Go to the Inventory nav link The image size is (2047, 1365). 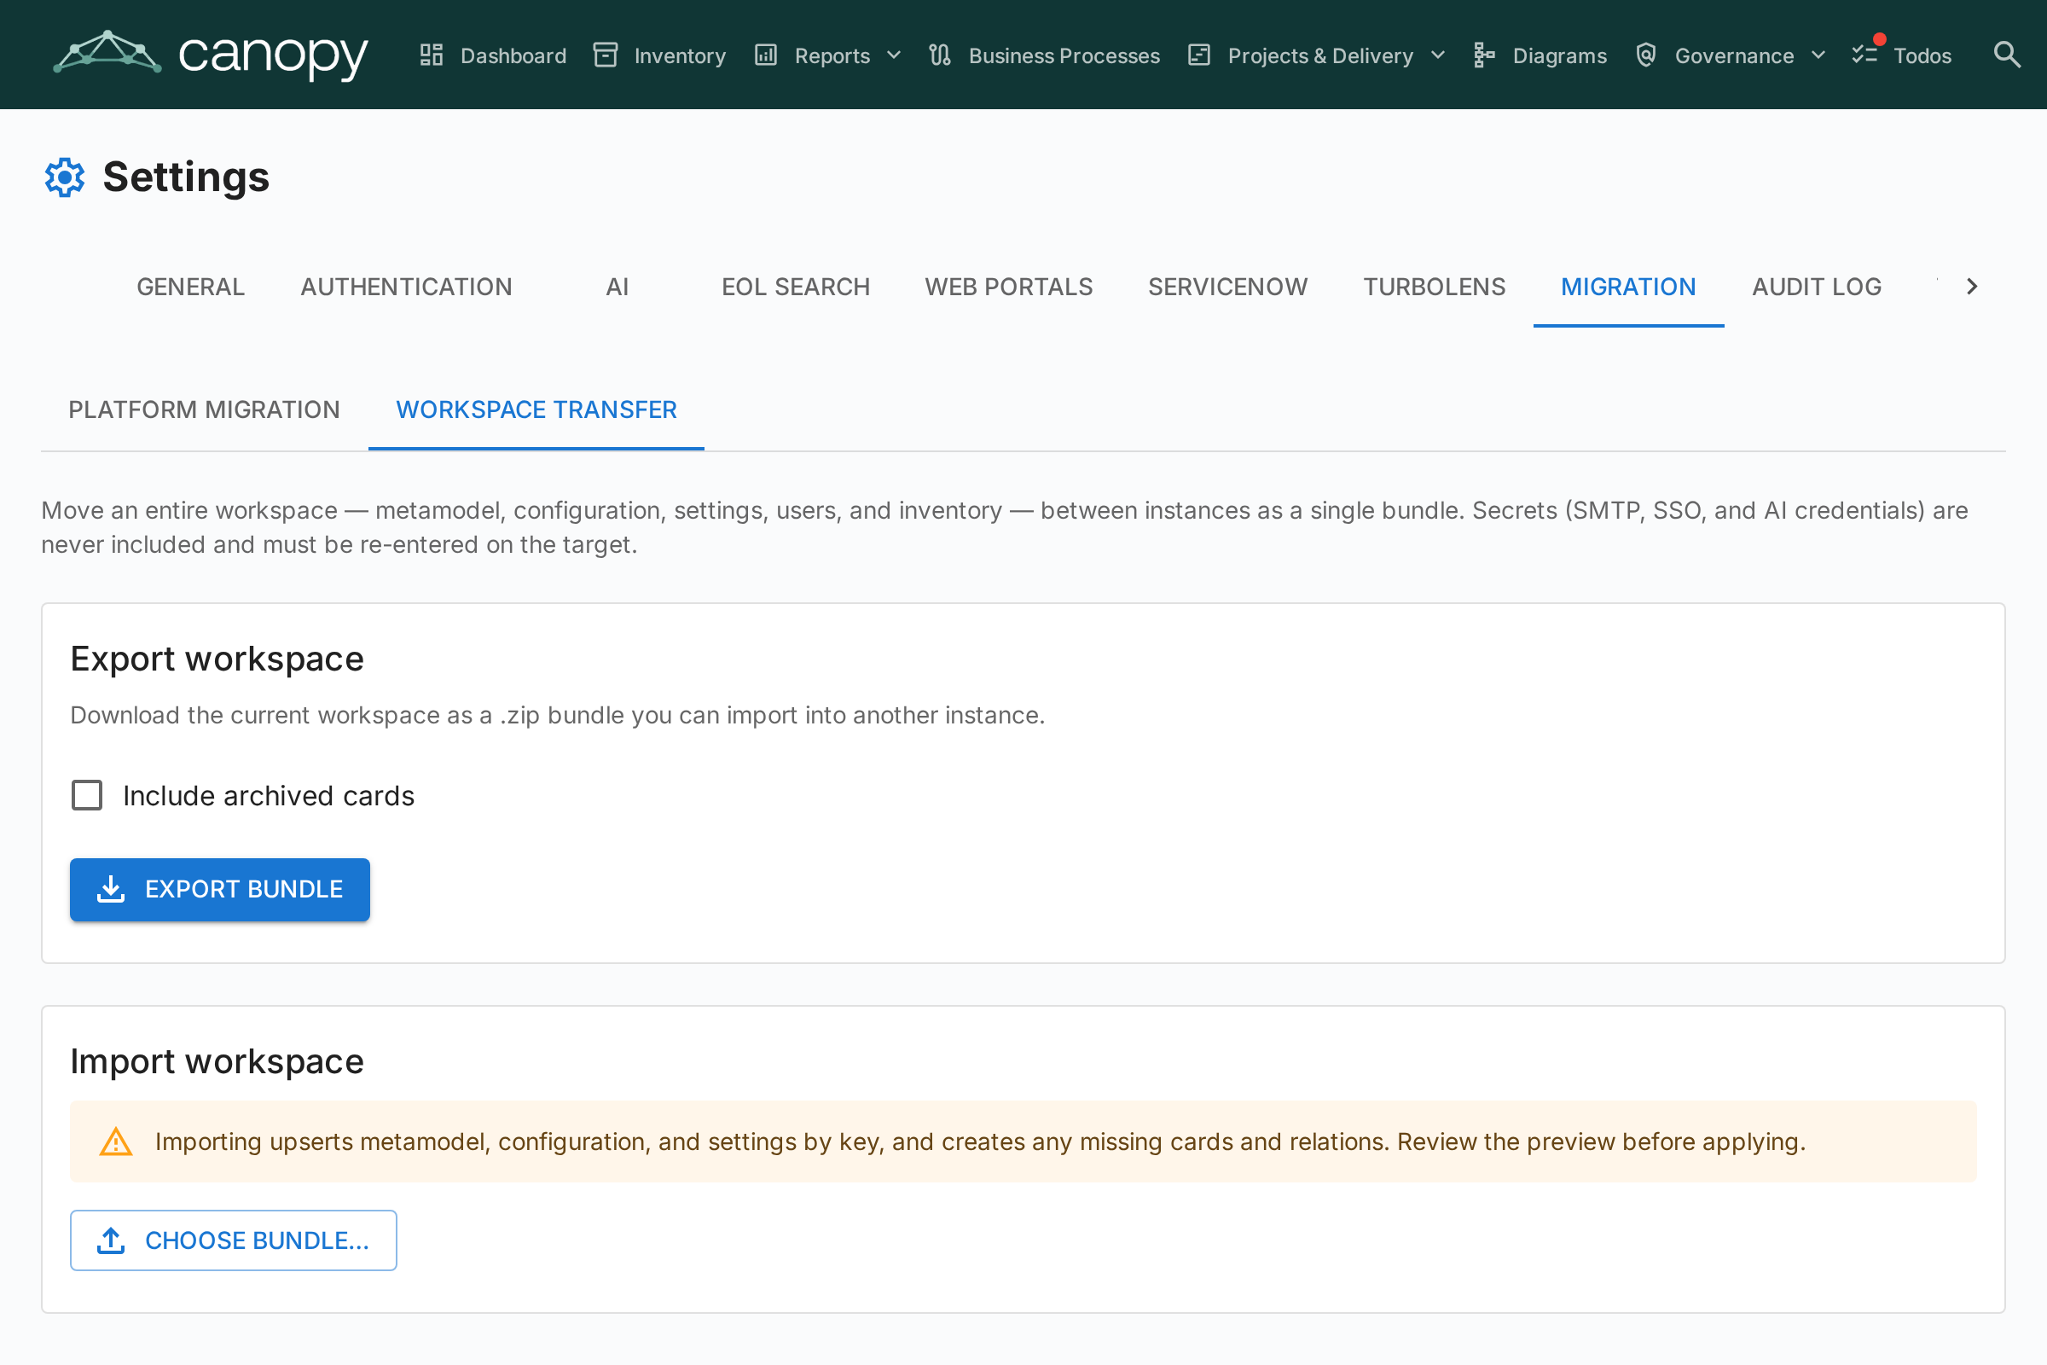(x=680, y=55)
